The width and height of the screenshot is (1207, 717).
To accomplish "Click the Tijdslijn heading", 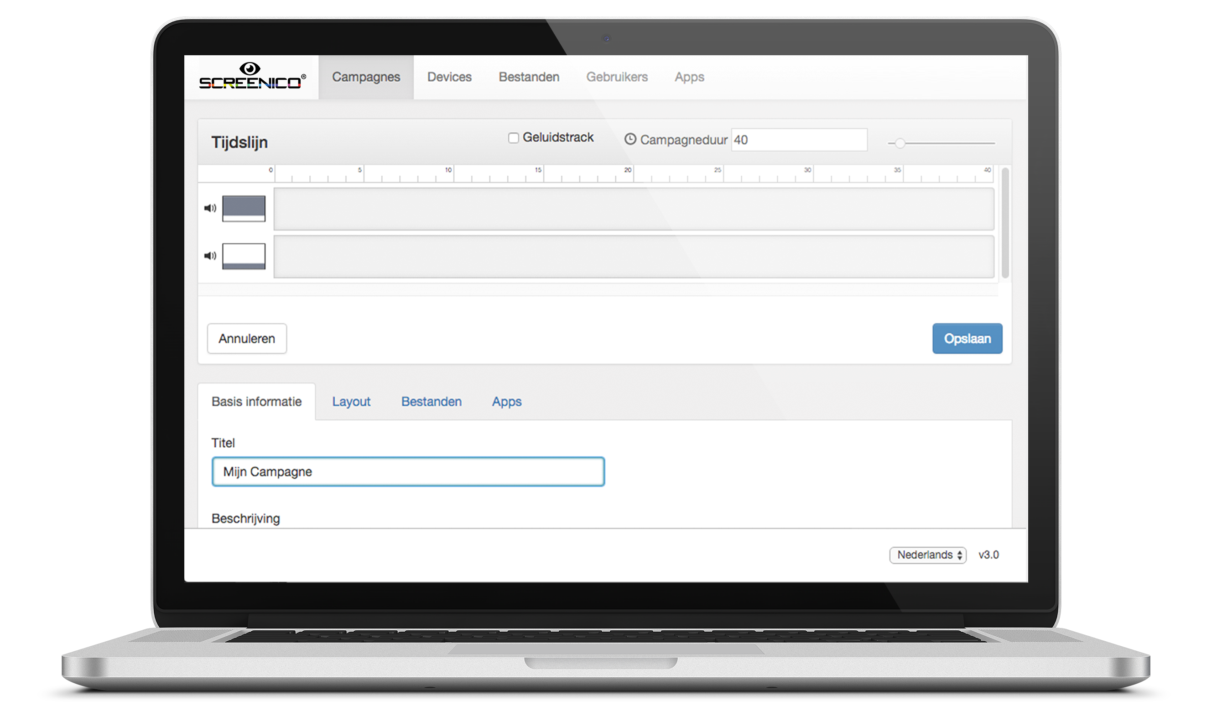I will click(239, 142).
